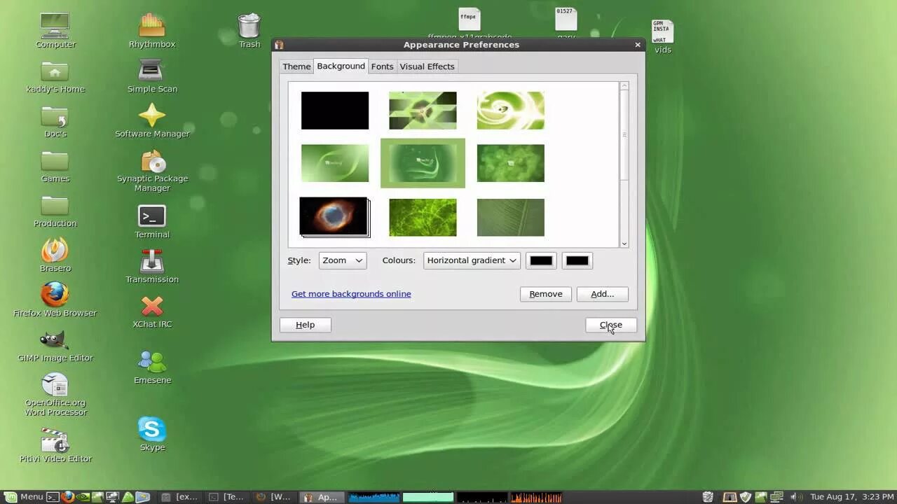Close the Appearance Preferences dialog via Close button
The width and height of the screenshot is (897, 504).
[x=610, y=325]
